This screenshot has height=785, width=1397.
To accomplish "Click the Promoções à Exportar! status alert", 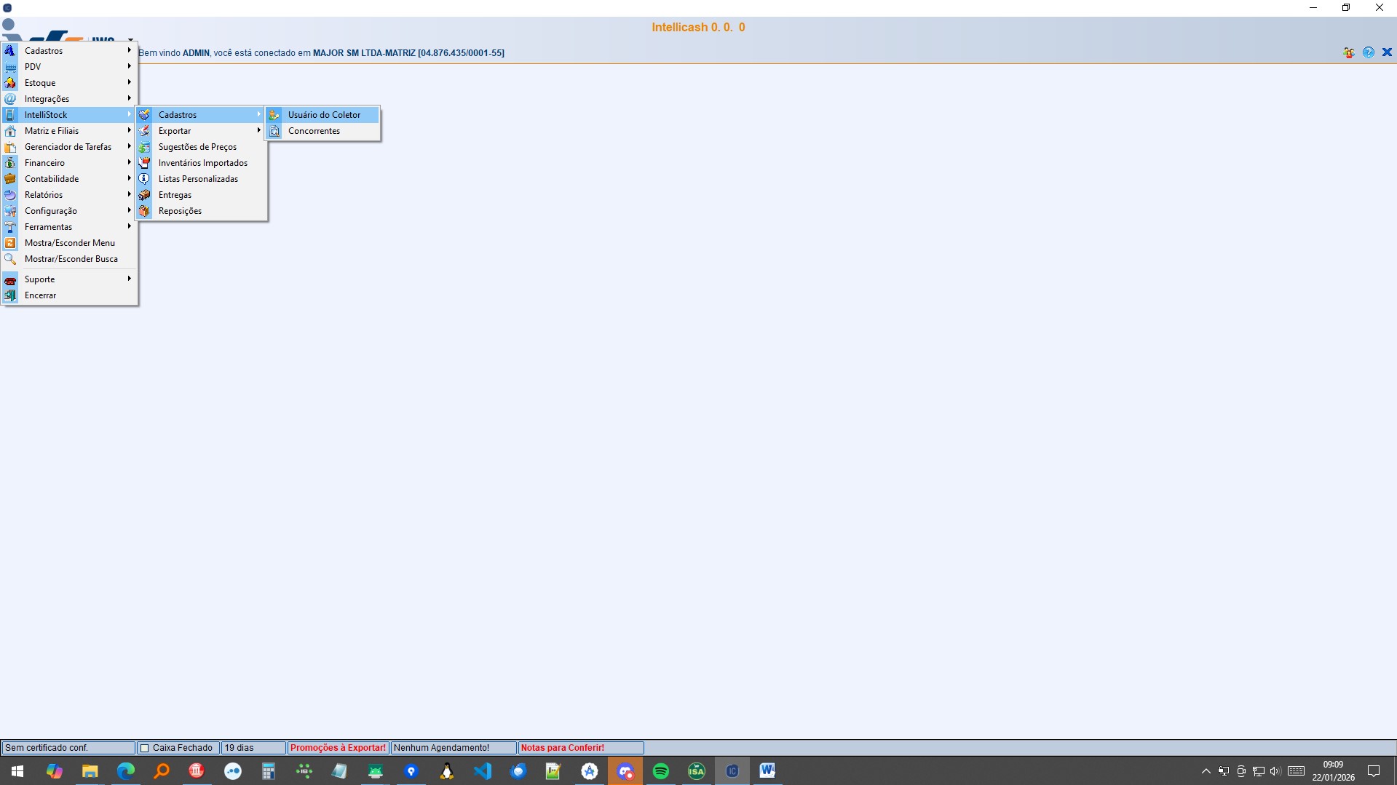I will (338, 748).
